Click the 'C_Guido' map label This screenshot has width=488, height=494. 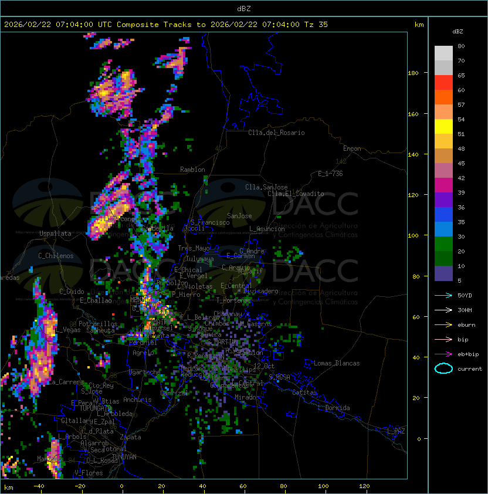point(72,292)
